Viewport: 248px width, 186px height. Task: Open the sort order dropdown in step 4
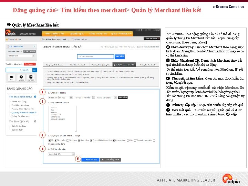[61, 154]
